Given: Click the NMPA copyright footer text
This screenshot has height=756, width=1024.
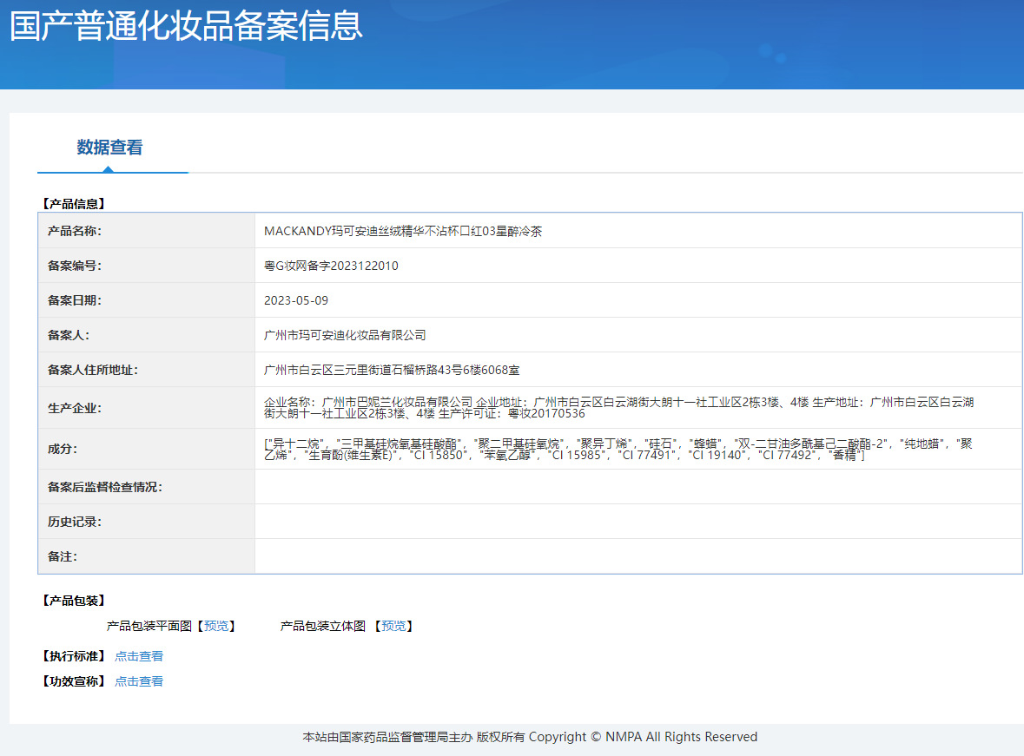Looking at the screenshot, I should pos(530,737).
